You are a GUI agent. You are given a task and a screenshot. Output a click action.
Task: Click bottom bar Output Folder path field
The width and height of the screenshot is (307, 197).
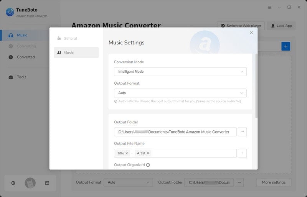tap(209, 182)
